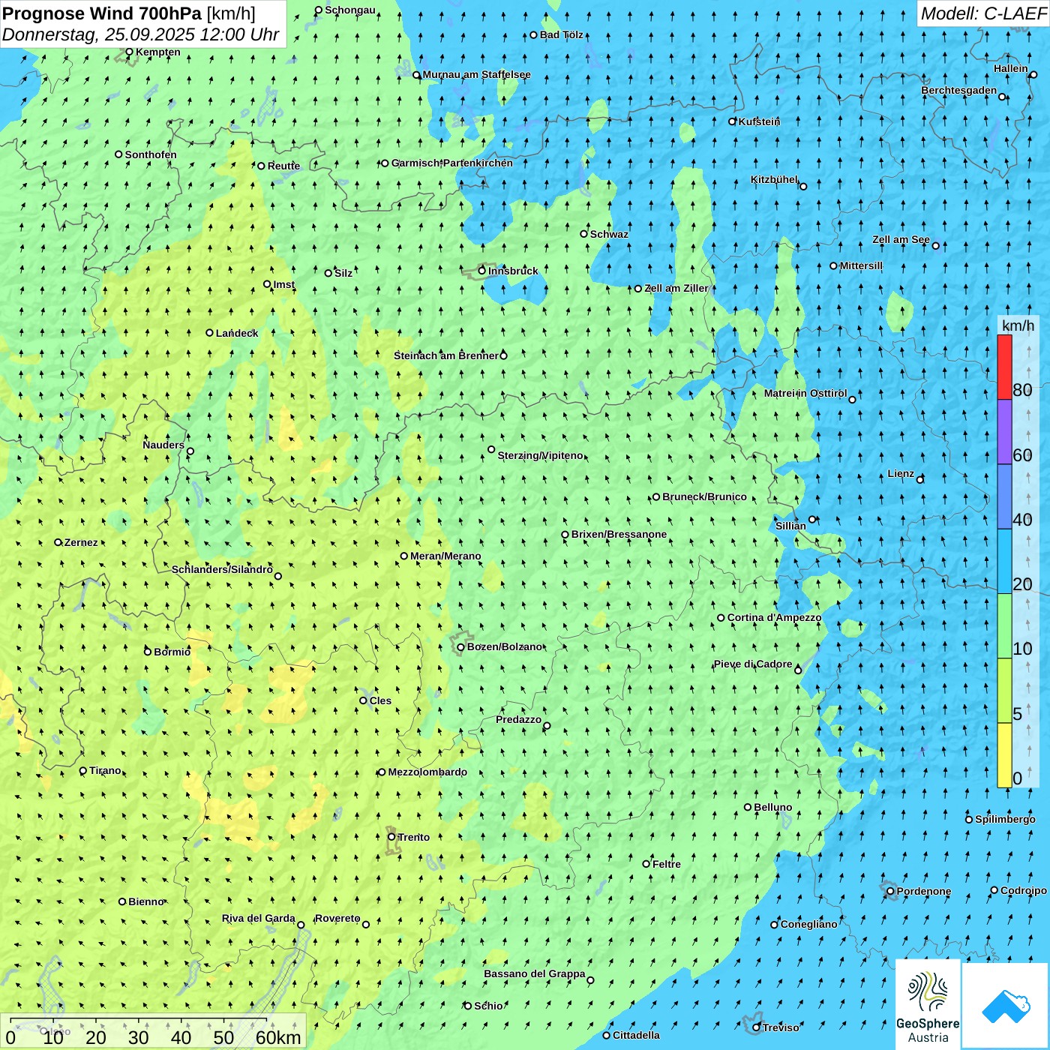Click the Hallein city label
Viewport: 1050px width, 1050px height.
(1011, 69)
